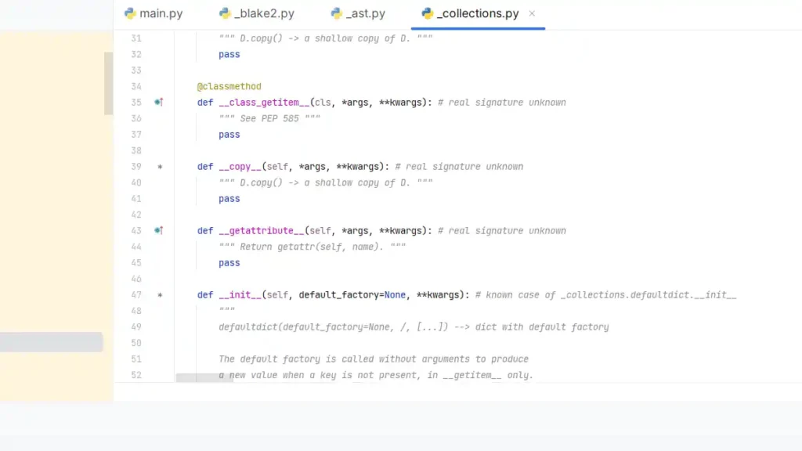Click the defaultdict(default_factory=None docstring line

414,327
